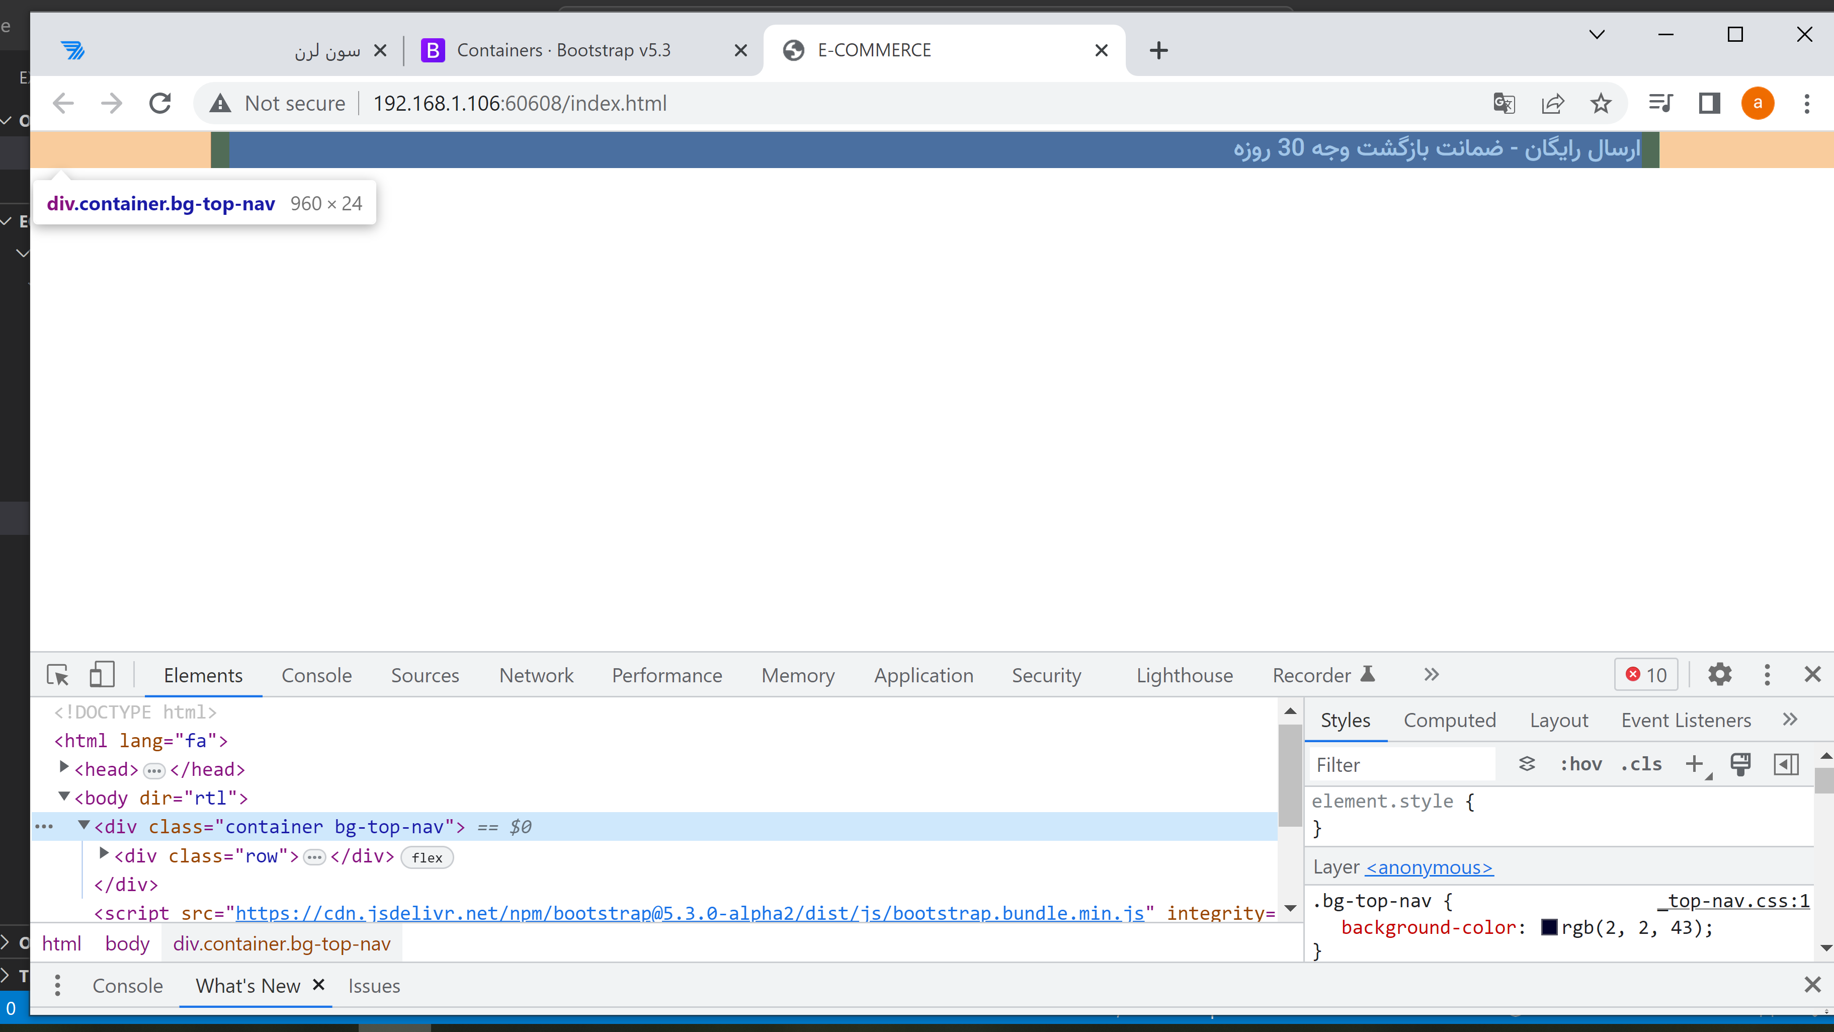Activate the inspect element picker tool
Screen dimensions: 1834x1032
tap(58, 674)
